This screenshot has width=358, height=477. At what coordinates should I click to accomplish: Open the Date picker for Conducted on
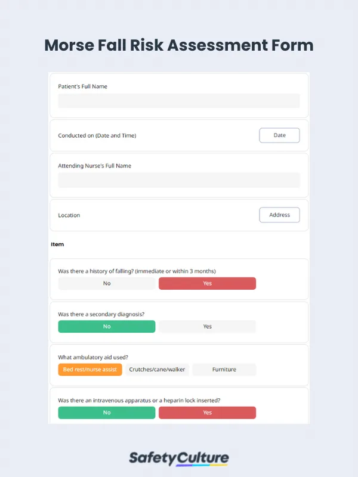[x=279, y=135]
